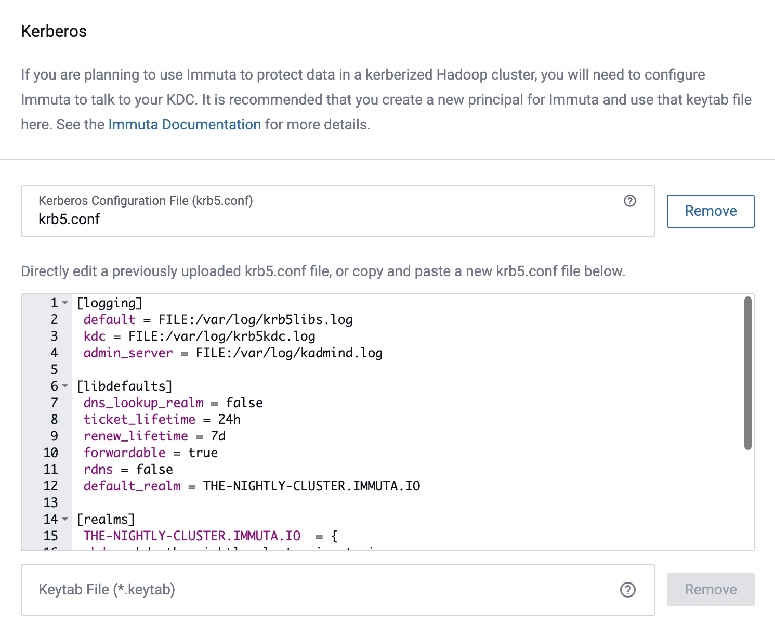Click Remove button for krb5.conf file
The width and height of the screenshot is (775, 635).
(x=710, y=211)
